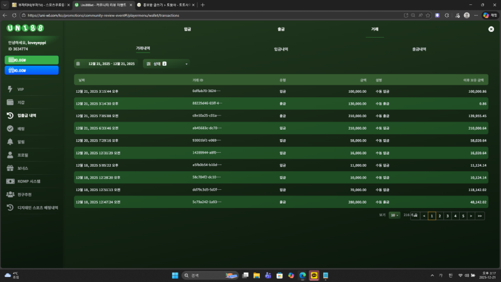This screenshot has height=282, width=501.
Task: Select the 입금내역 sub-tab
Action: [x=281, y=48]
